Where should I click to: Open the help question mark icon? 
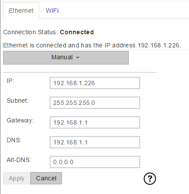pyautogui.click(x=150, y=179)
